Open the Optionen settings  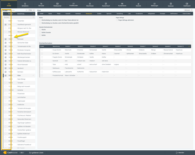171,4
